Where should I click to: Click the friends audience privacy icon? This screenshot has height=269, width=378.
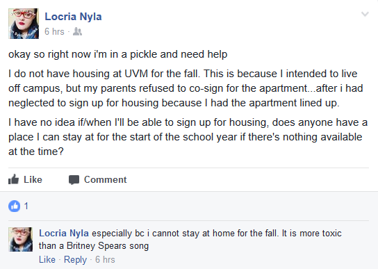point(77,31)
